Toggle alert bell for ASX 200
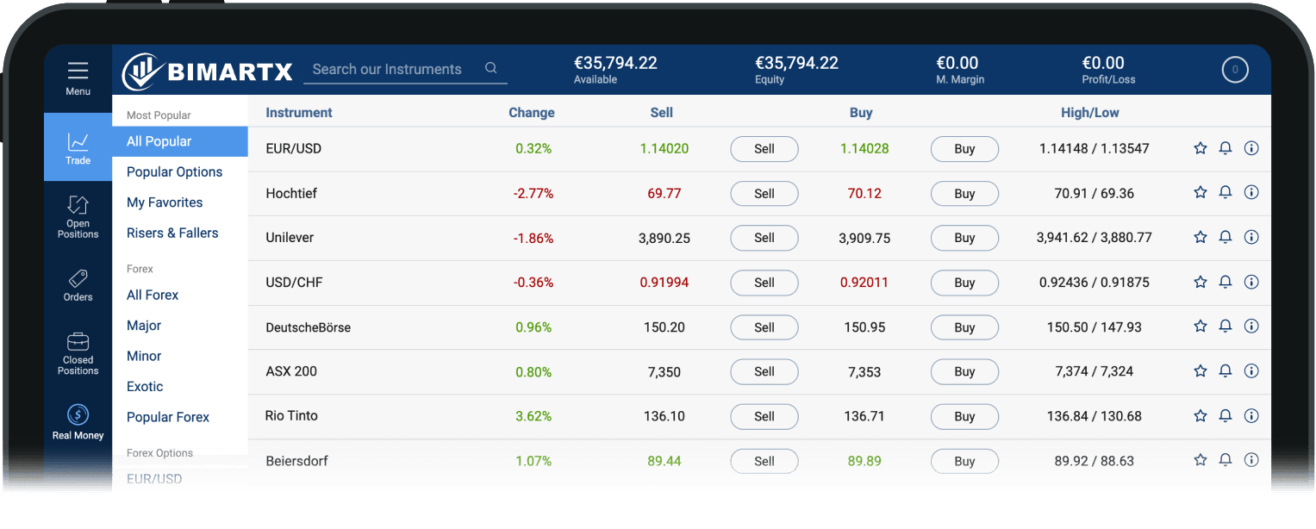The height and width of the screenshot is (529, 1316). coord(1225,371)
